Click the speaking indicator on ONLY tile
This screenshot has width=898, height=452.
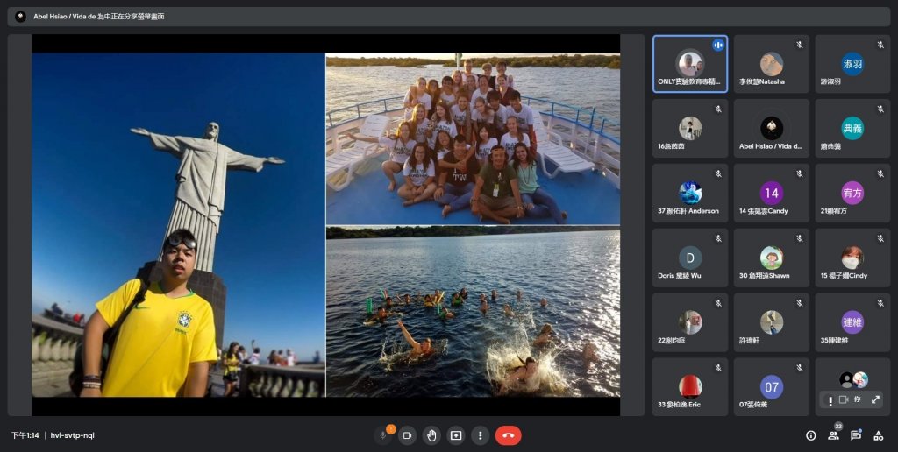tap(717, 46)
